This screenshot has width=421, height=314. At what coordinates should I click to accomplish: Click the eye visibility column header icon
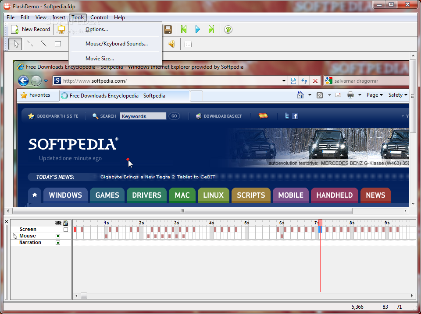click(58, 223)
